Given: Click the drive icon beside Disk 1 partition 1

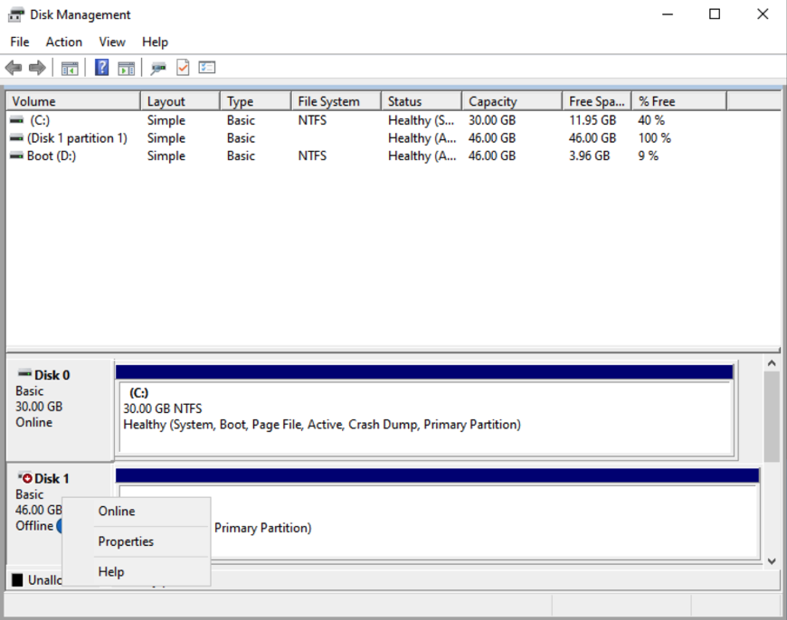Looking at the screenshot, I should [x=16, y=138].
